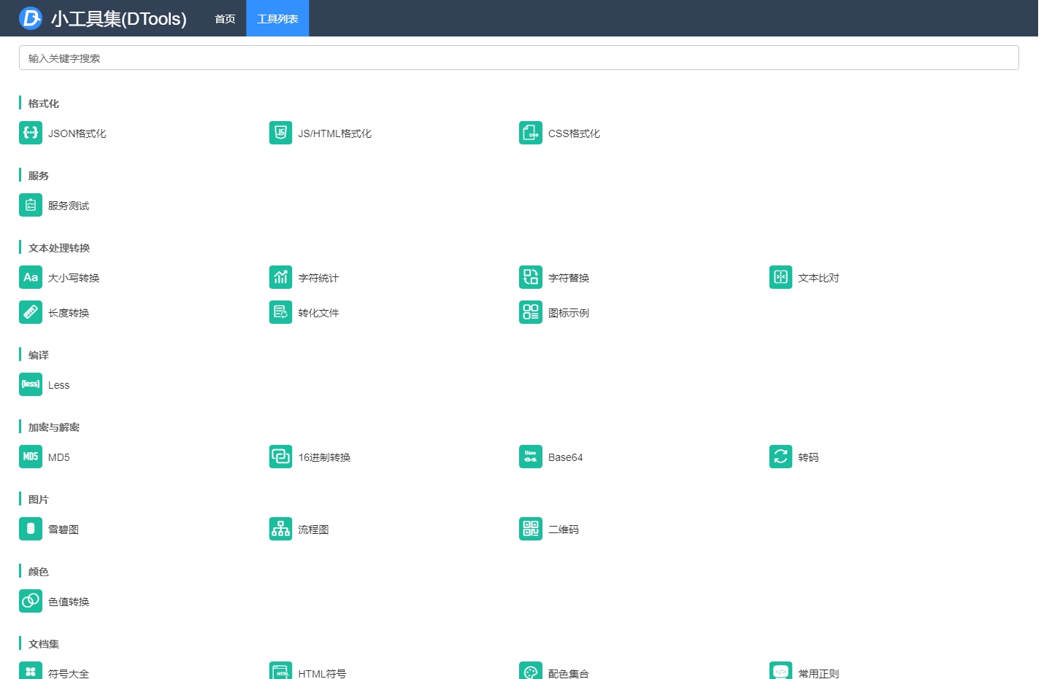The width and height of the screenshot is (1044, 679).
Task: Open the 长度转换 link text
Action: [x=69, y=313]
